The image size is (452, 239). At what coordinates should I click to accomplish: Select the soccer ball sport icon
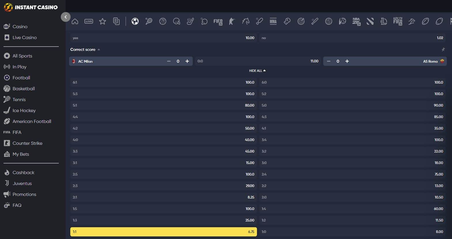pyautogui.click(x=135, y=21)
